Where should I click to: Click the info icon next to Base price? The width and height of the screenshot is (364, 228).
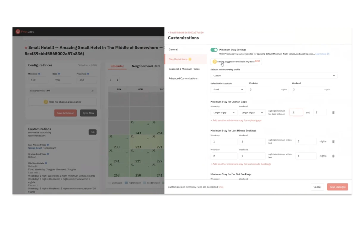point(59,74)
